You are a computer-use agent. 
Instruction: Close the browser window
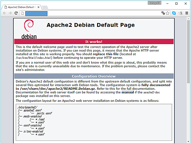pyautogui.click(x=186, y=3)
